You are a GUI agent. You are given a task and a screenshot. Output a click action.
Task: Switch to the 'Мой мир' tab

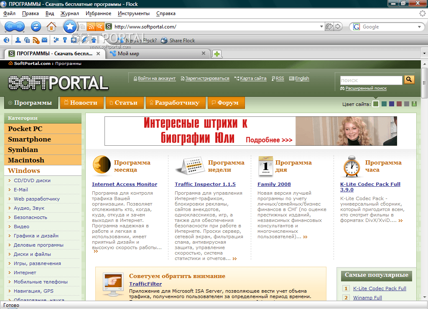click(x=158, y=54)
